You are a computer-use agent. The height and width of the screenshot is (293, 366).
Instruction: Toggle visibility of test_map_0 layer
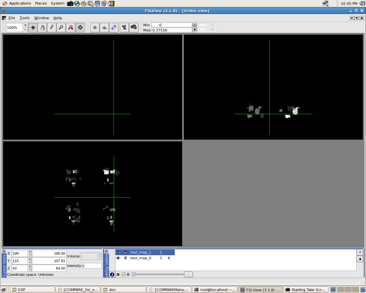(x=118, y=258)
